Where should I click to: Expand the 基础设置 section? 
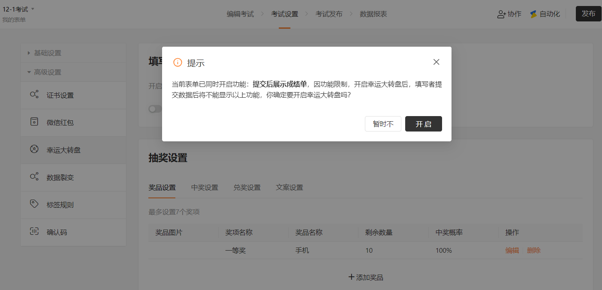pos(73,53)
